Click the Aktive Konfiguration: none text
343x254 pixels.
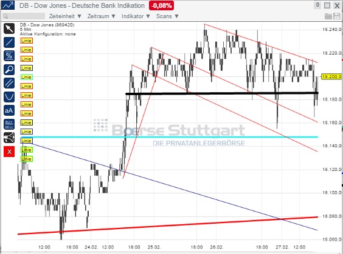[x=47, y=34]
